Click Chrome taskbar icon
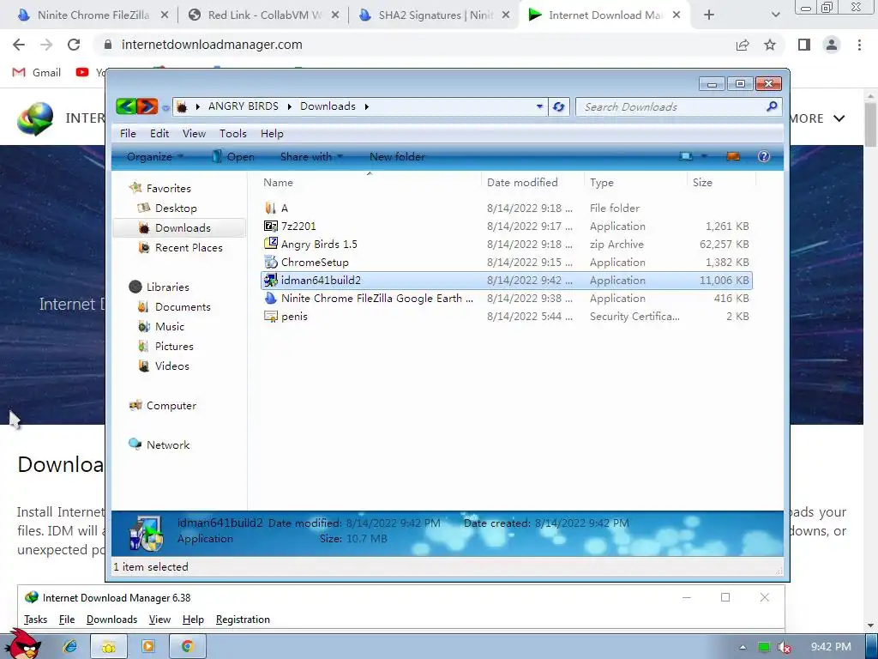The image size is (878, 659). pos(188,646)
